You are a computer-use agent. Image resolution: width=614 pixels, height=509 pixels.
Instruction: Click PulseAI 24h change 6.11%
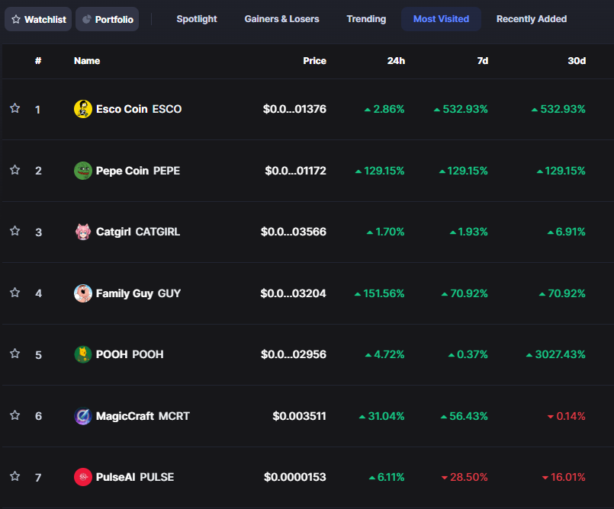[387, 477]
